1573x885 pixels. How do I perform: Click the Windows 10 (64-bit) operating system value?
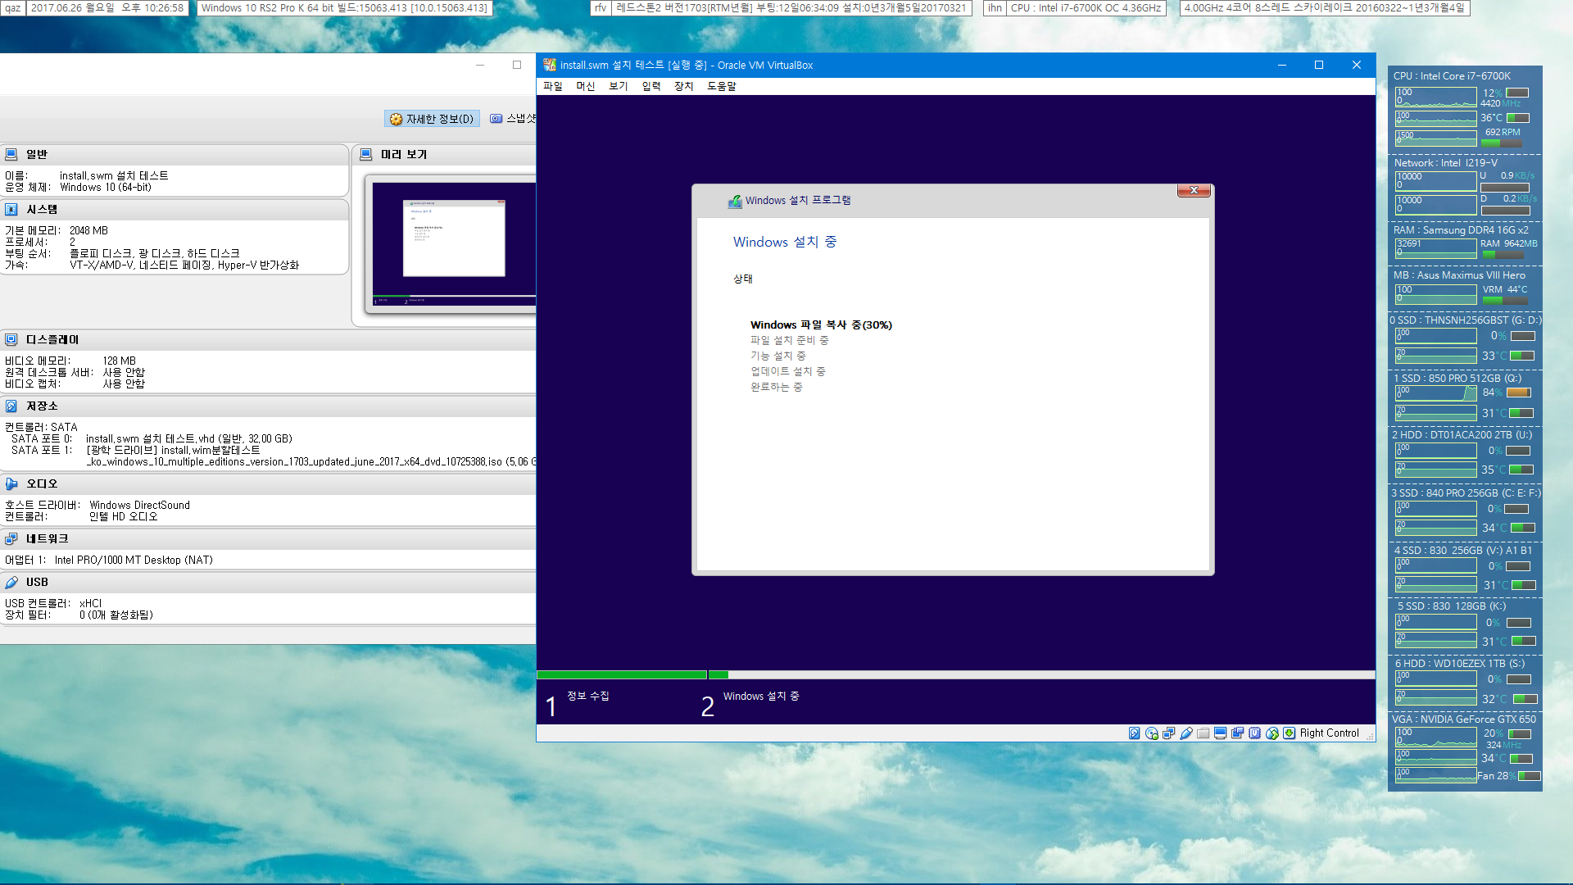106,187
